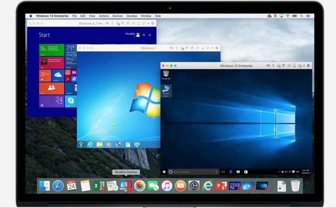Click the blue Coherence button in Windows 10 window
The image size is (336, 208).
coord(175,66)
